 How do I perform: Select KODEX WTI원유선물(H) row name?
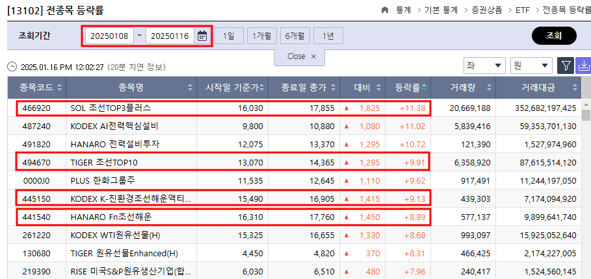(x=115, y=236)
